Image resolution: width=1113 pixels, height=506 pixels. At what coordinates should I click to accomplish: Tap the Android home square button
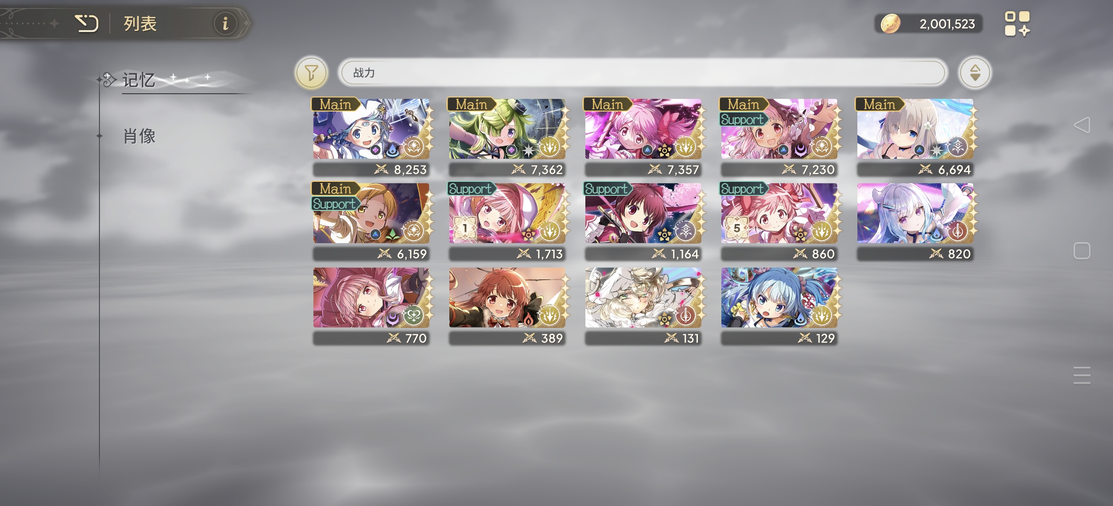[x=1082, y=251]
